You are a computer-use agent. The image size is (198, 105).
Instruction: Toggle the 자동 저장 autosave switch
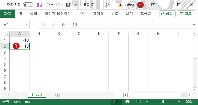pos(28,5)
